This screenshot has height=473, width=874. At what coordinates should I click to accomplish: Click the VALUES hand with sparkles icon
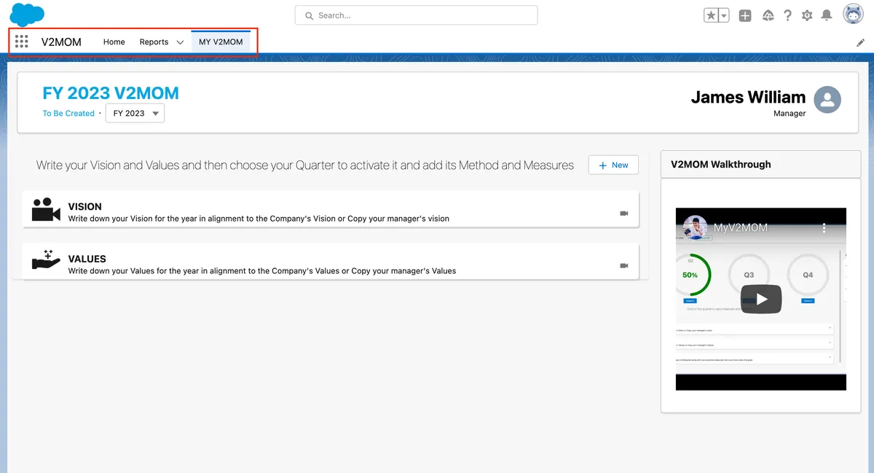(46, 262)
